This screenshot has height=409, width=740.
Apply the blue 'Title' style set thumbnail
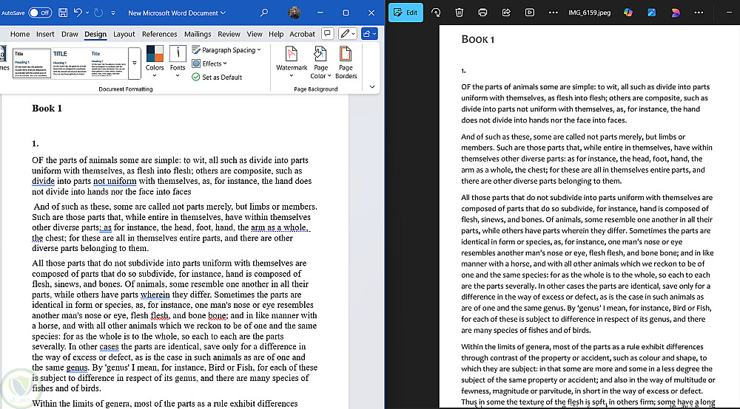[x=108, y=63]
